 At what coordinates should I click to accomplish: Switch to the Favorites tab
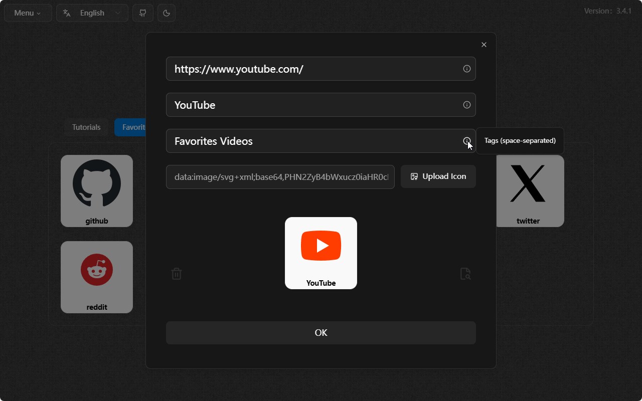coord(130,127)
